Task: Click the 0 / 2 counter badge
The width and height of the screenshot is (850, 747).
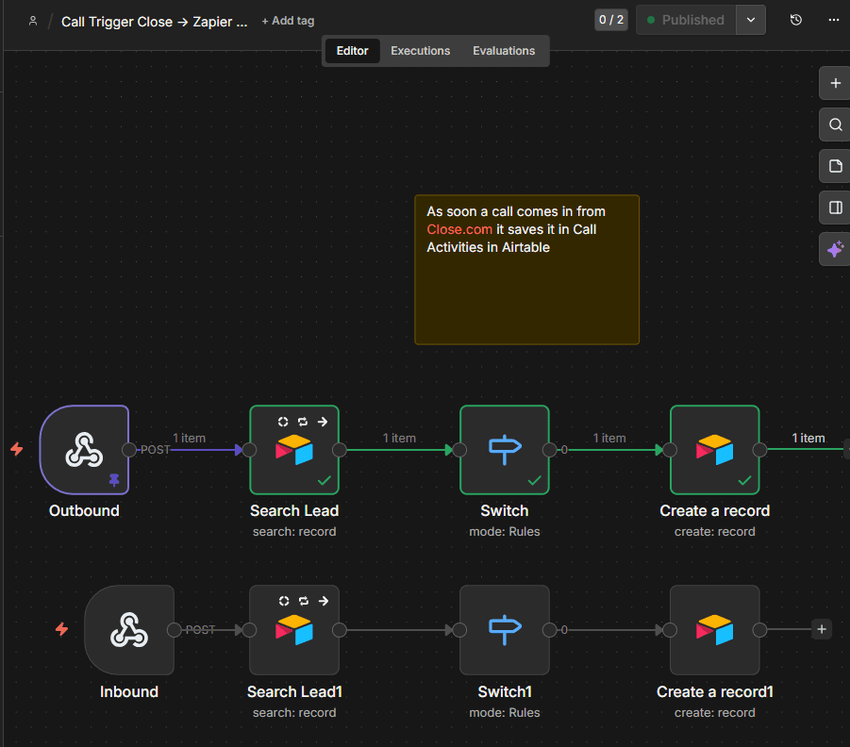Action: [x=611, y=20]
